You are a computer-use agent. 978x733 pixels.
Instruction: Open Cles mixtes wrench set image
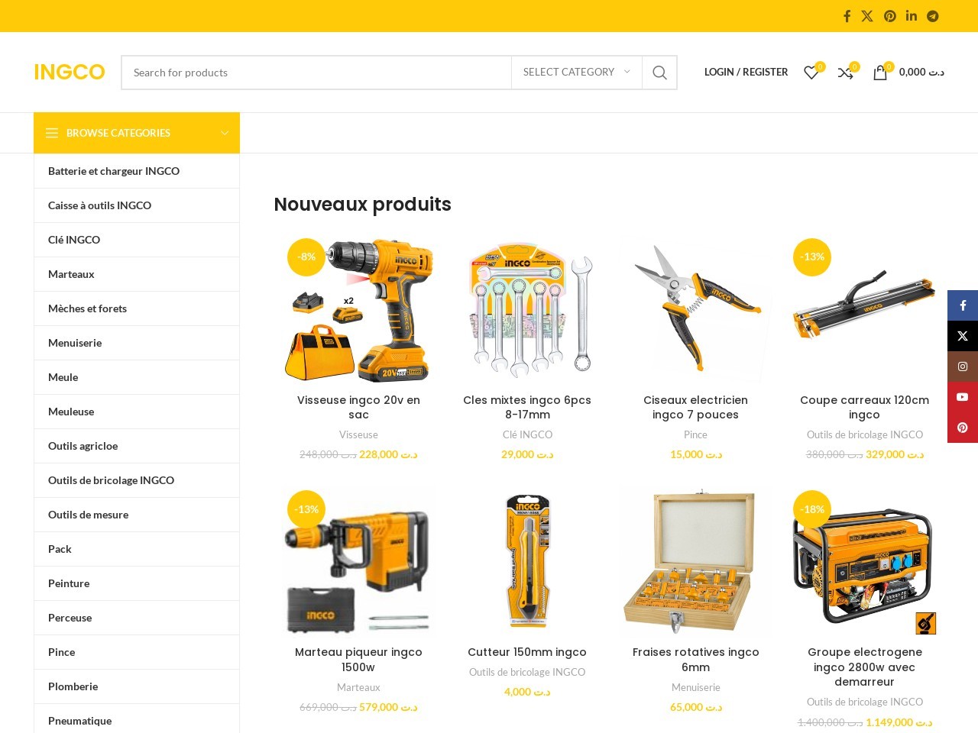[x=527, y=309]
